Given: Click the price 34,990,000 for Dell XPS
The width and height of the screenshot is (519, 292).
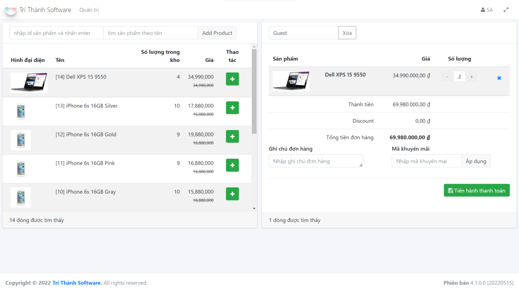Looking at the screenshot, I should [201, 77].
